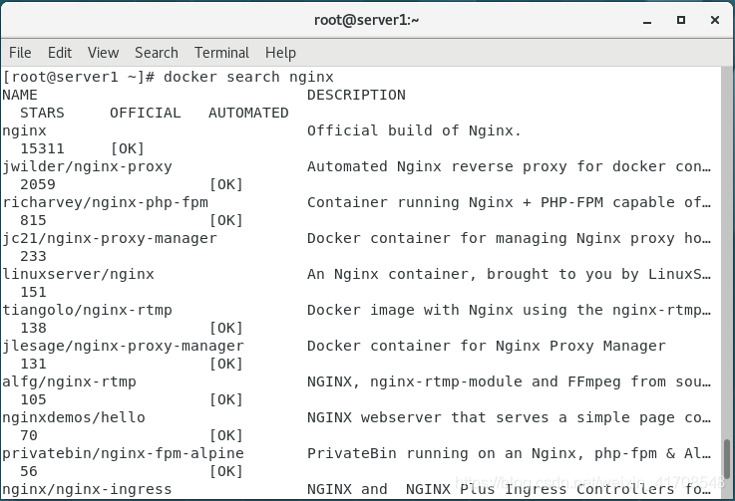Click privatebin/nginx-fpm-alpine image name
The width and height of the screenshot is (735, 501).
pyautogui.click(x=124, y=453)
